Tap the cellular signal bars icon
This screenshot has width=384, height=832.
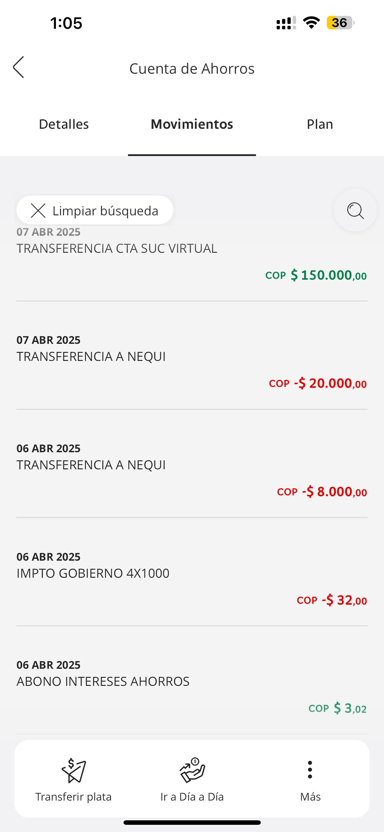pyautogui.click(x=286, y=23)
